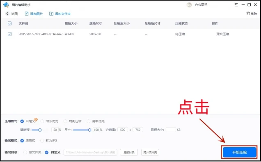This screenshot has width=261, height=162.
Task: Click the 清晰度 percentage field showing 50
Action: tap(55, 130)
